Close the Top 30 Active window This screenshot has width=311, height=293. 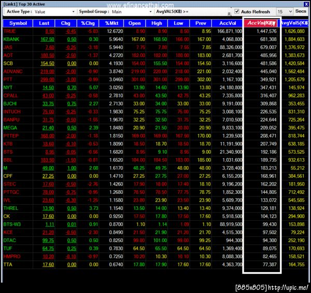coord(306,4)
